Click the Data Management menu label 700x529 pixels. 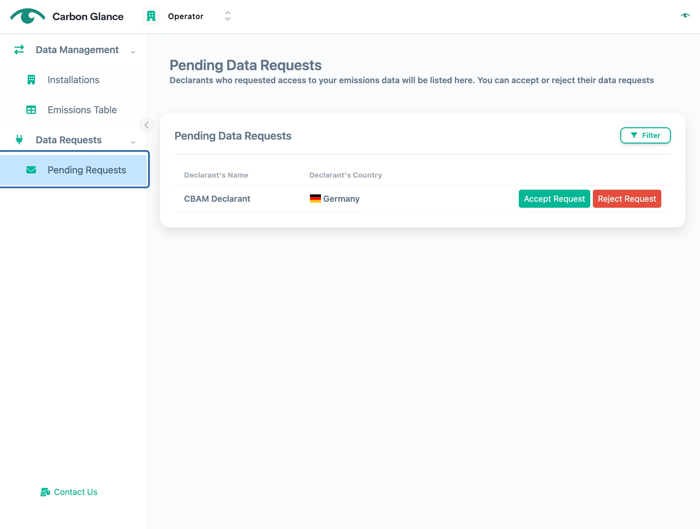click(x=77, y=50)
